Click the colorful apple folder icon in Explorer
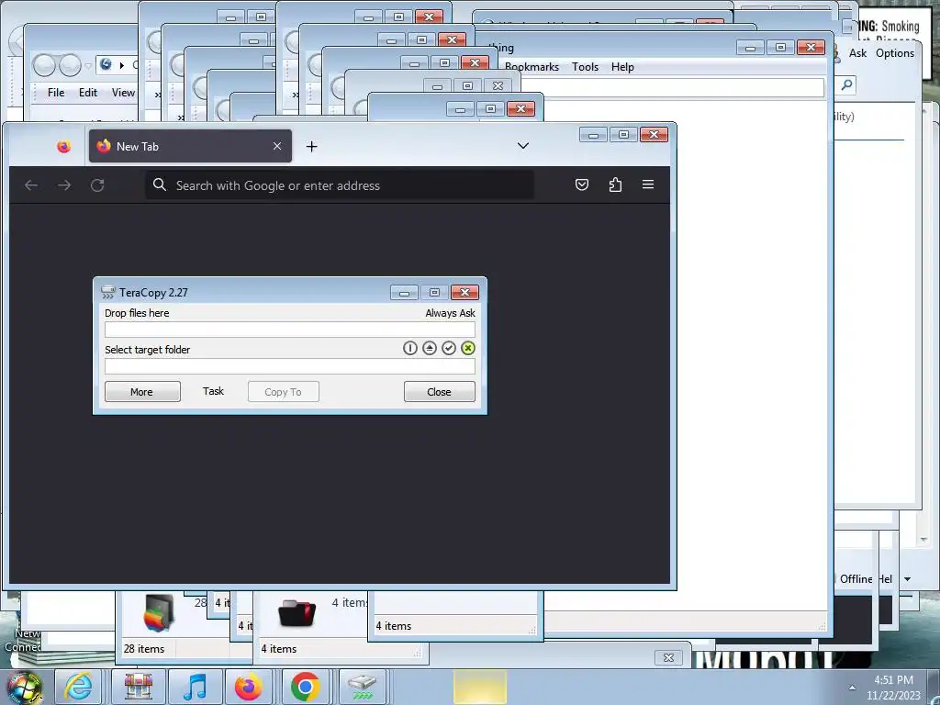 click(160, 612)
